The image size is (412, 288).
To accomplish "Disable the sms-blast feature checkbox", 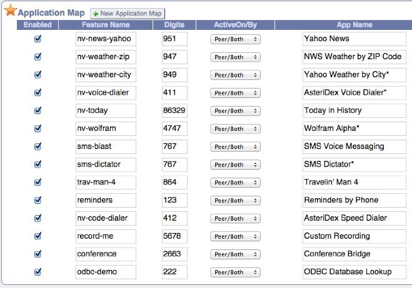I will tap(38, 146).
